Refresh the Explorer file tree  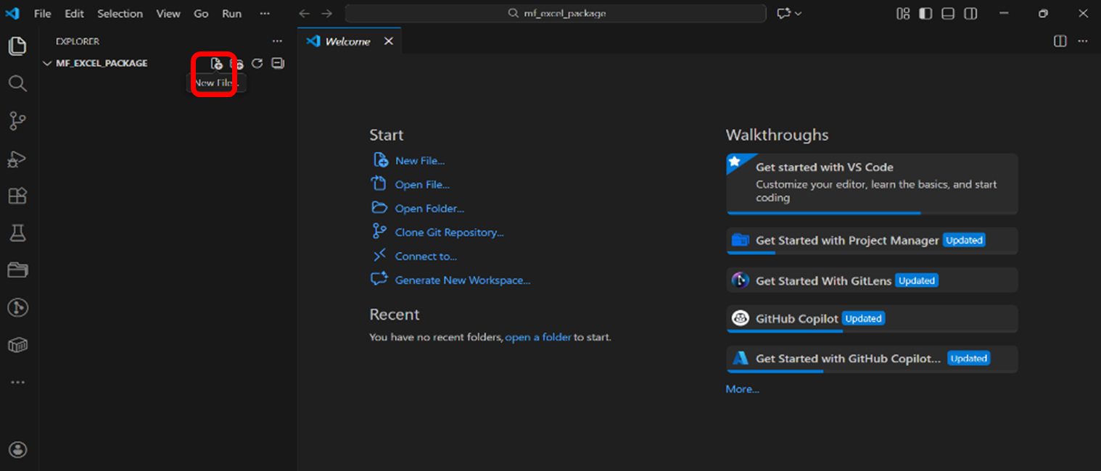click(x=257, y=64)
